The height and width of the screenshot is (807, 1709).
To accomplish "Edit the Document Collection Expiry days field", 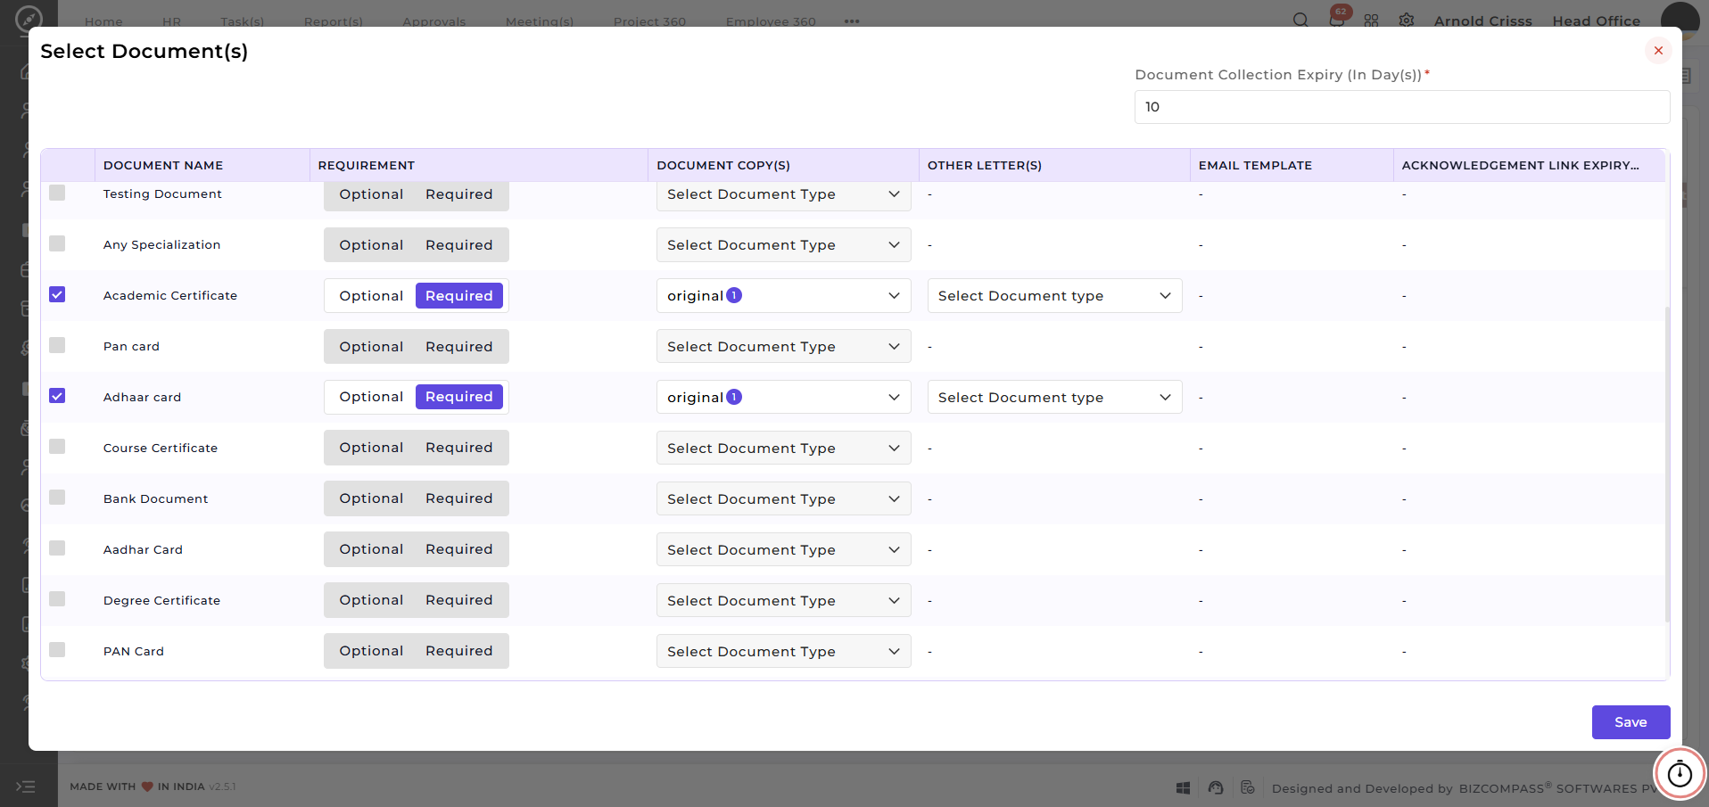I will tap(1402, 107).
